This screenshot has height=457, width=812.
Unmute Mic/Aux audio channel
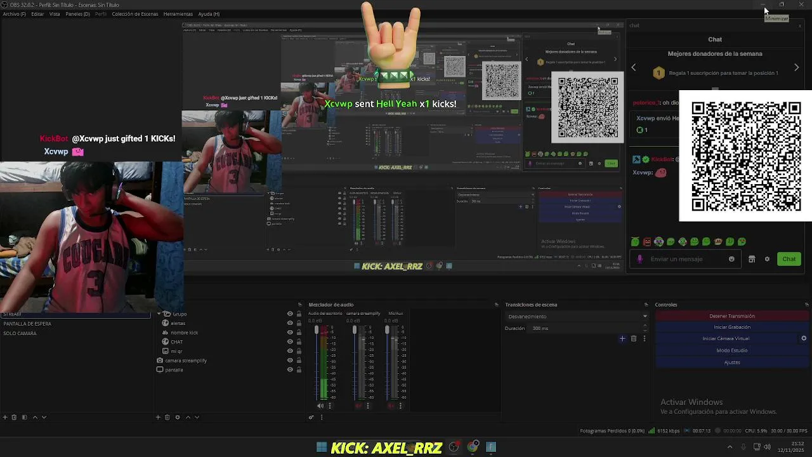(391, 406)
